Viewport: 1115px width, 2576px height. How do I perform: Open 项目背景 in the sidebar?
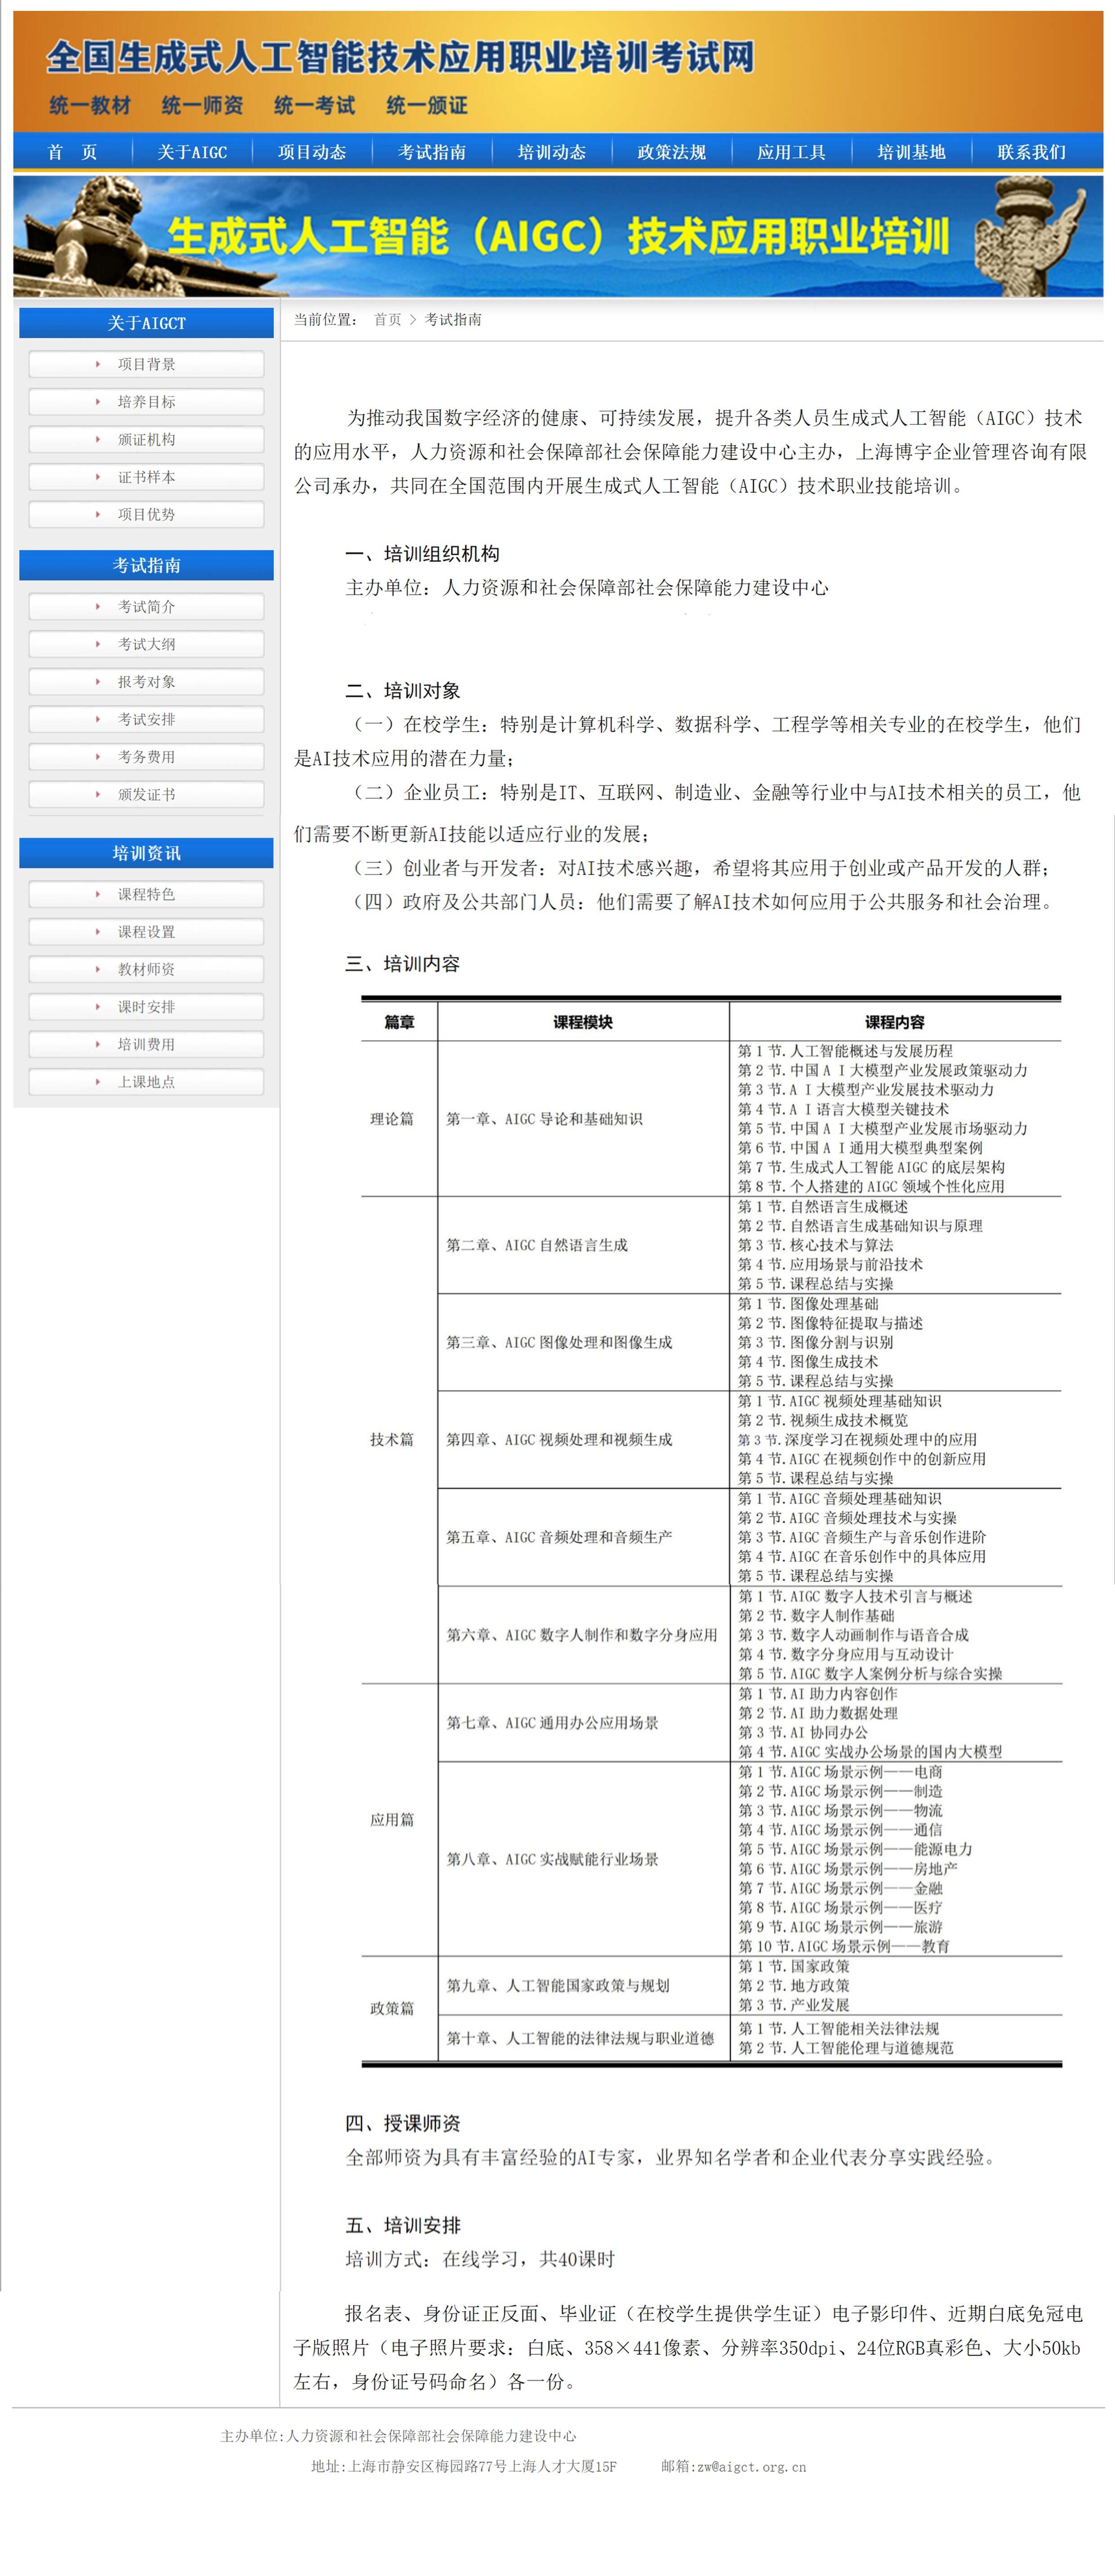[x=146, y=364]
